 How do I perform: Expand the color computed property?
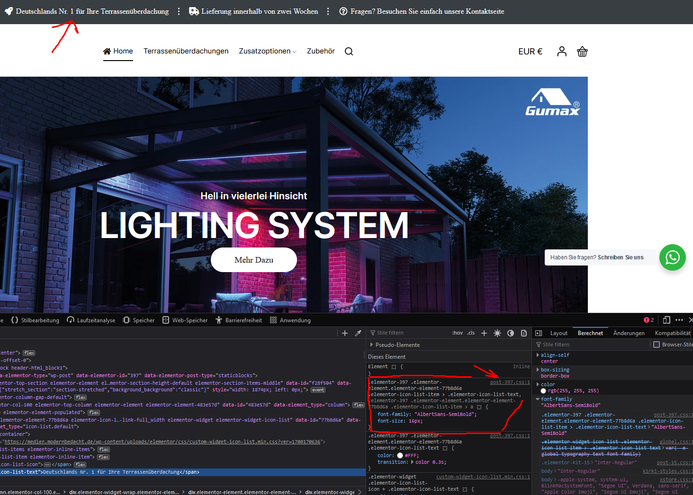538,384
